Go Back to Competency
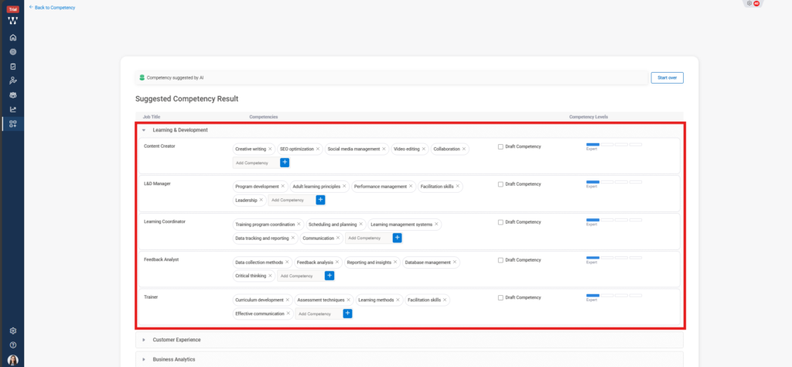Viewport: 792px width, 367px height. pos(52,7)
